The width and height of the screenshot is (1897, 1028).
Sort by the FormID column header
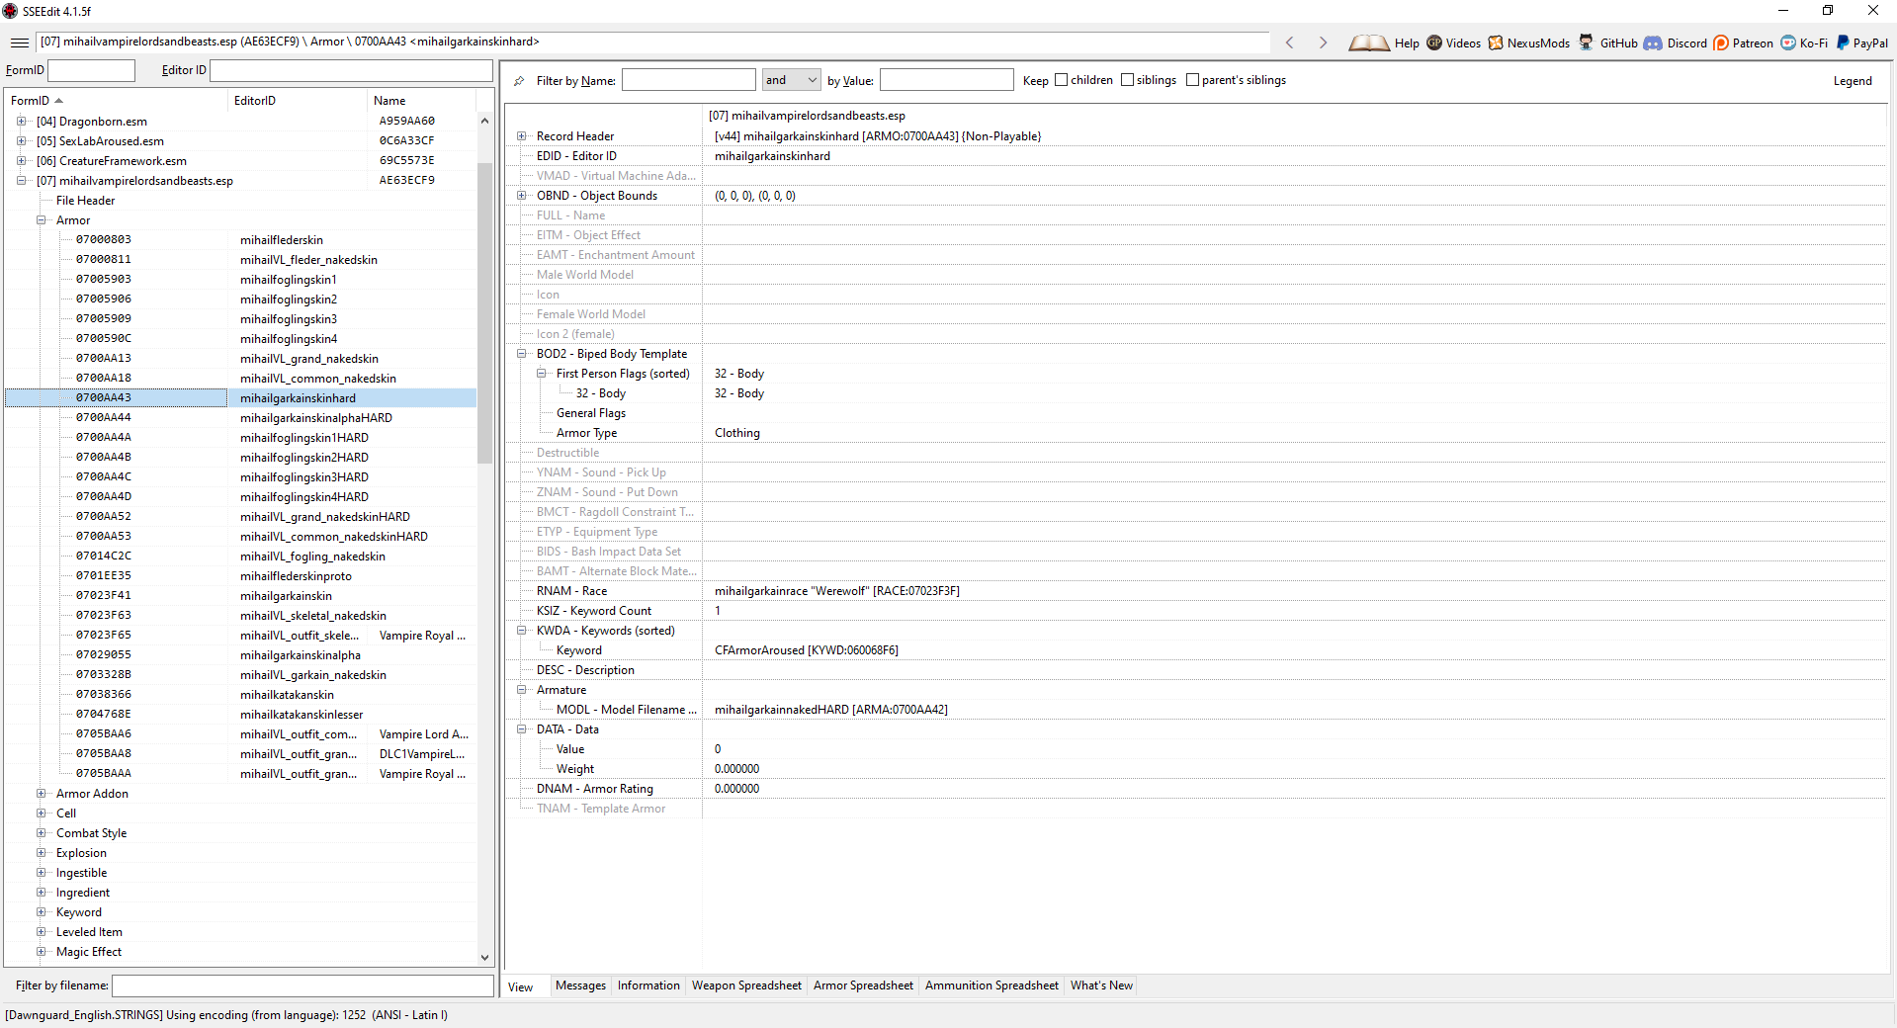tap(116, 101)
